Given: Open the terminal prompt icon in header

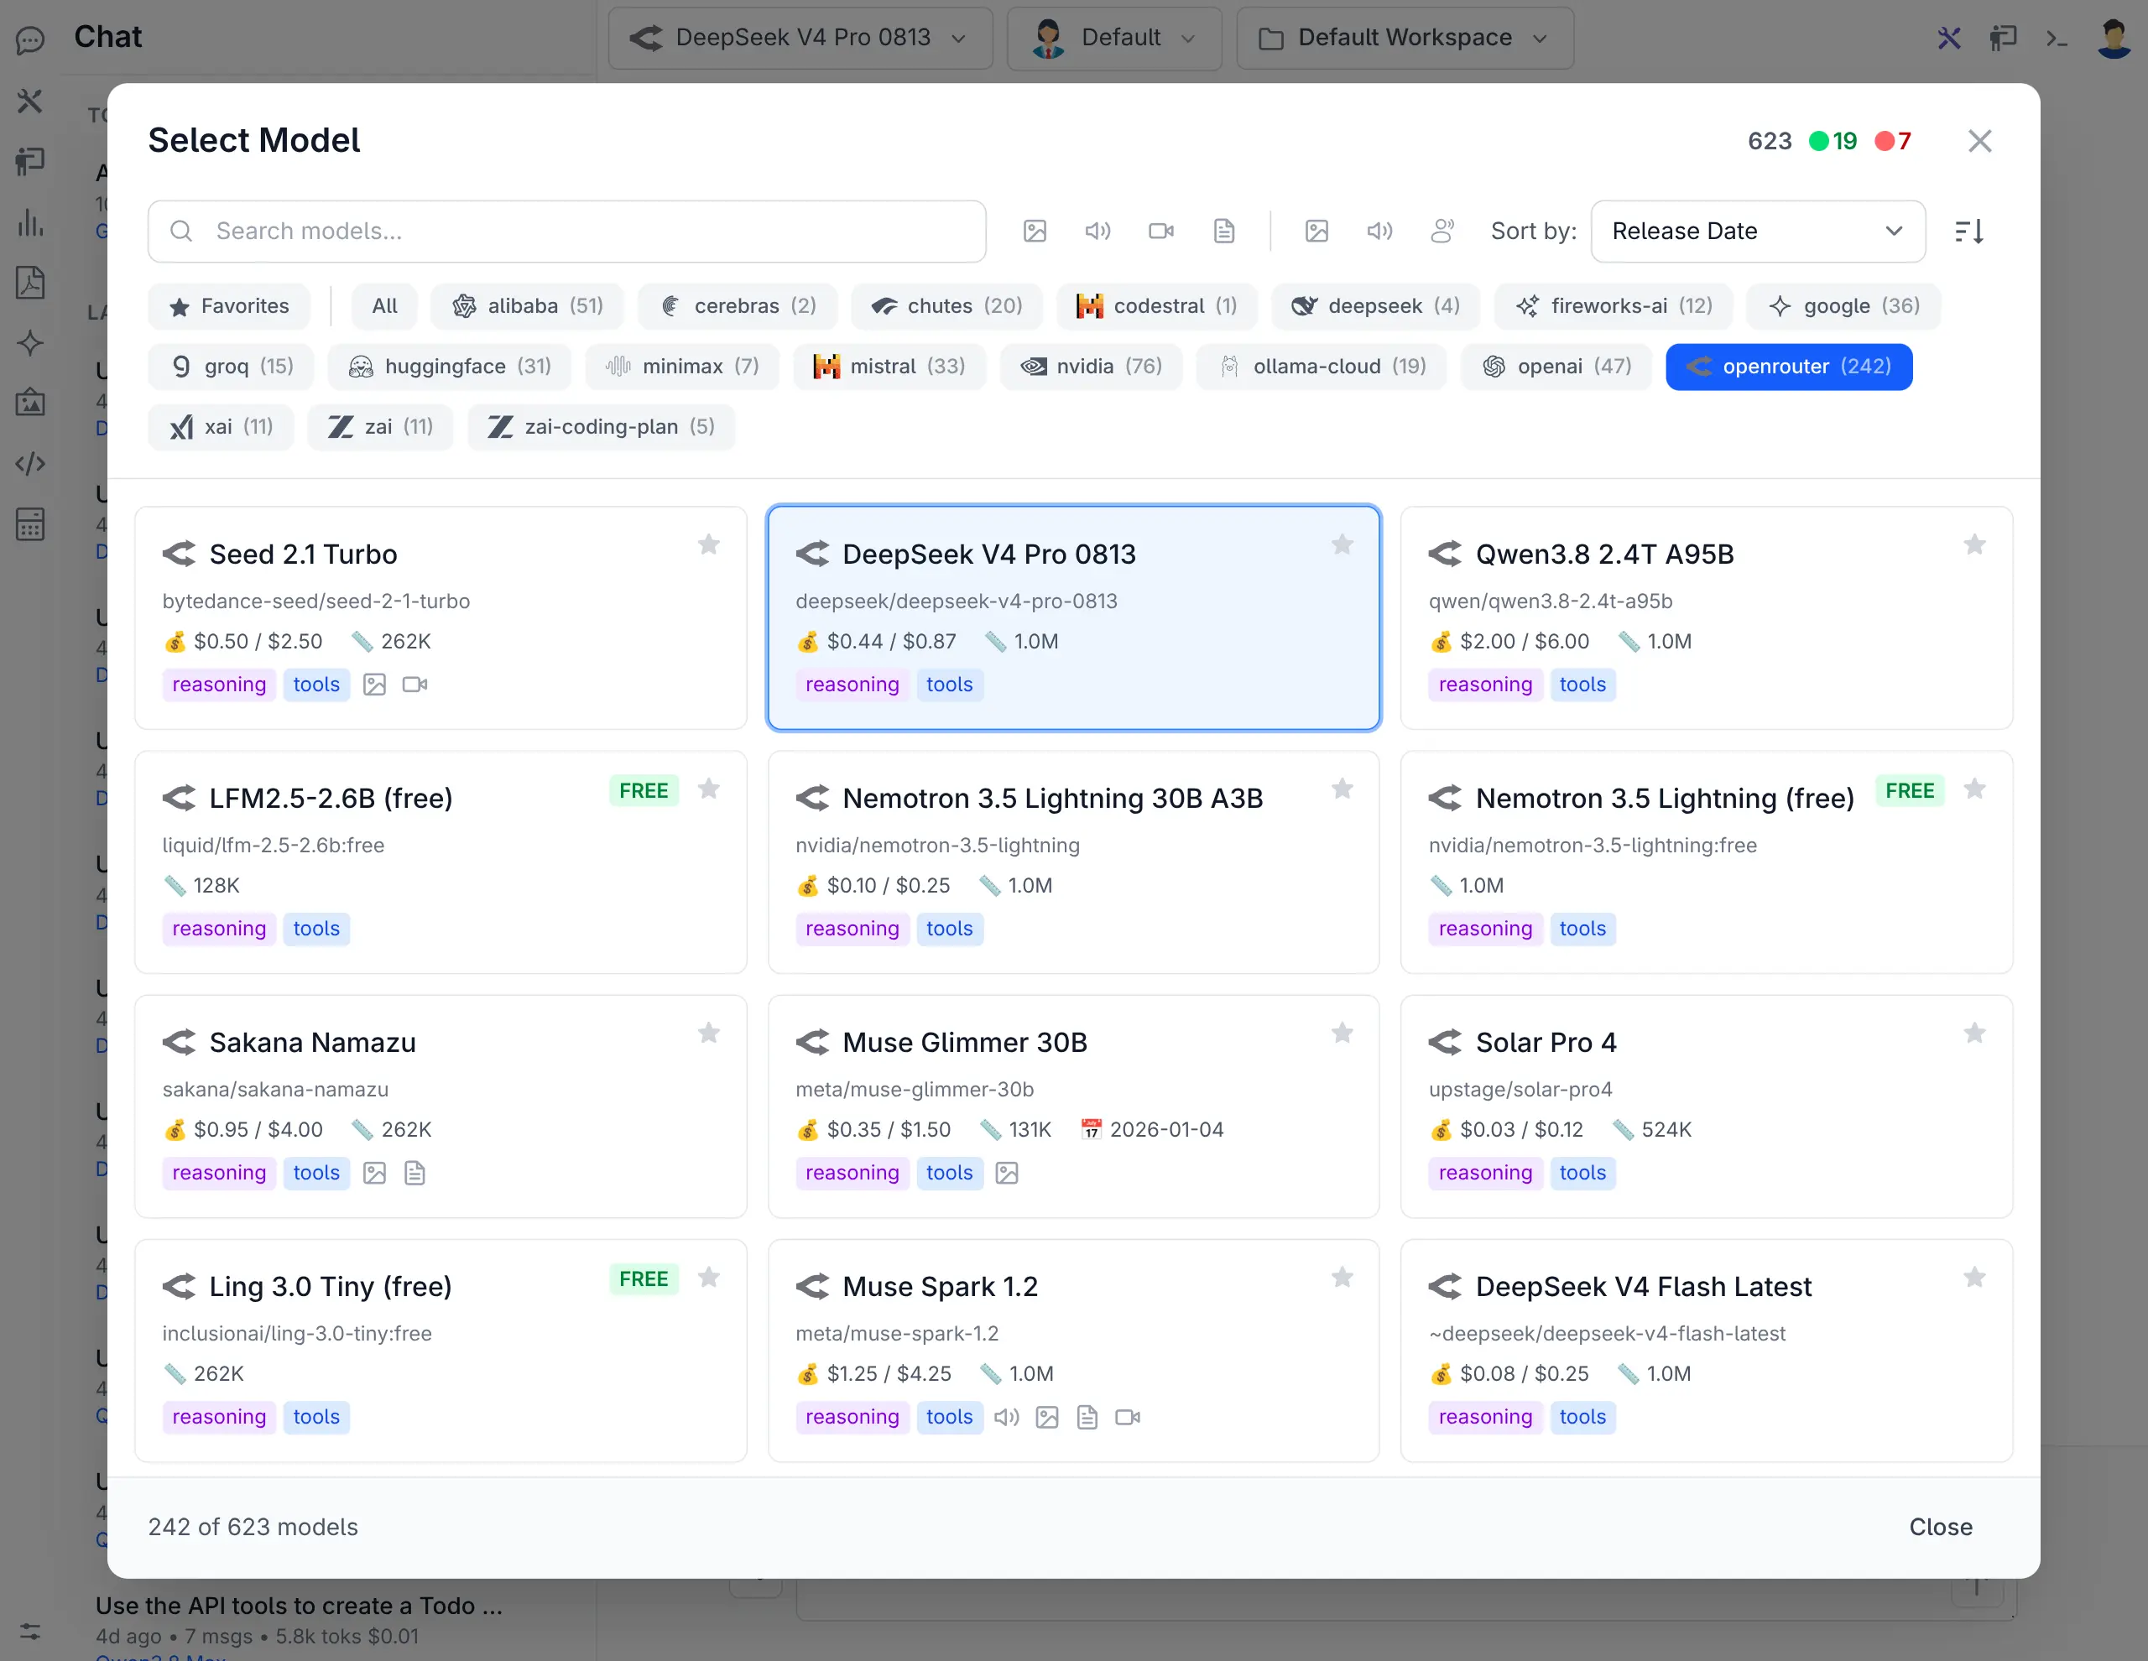Looking at the screenshot, I should point(2057,39).
